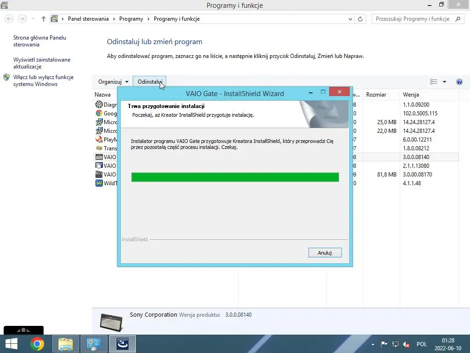This screenshot has width=470, height=353.
Task: Click the Windows features shield icon
Action: [6, 77]
